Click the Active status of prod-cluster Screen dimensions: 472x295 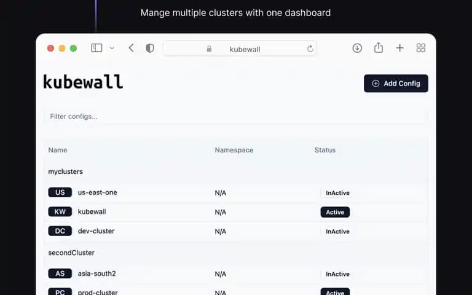335,292
